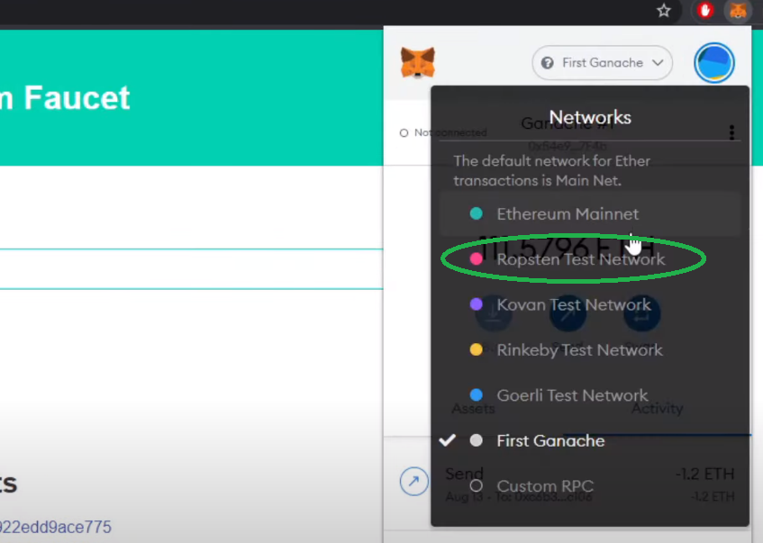Click the purple dot beside Kovan

pos(477,304)
